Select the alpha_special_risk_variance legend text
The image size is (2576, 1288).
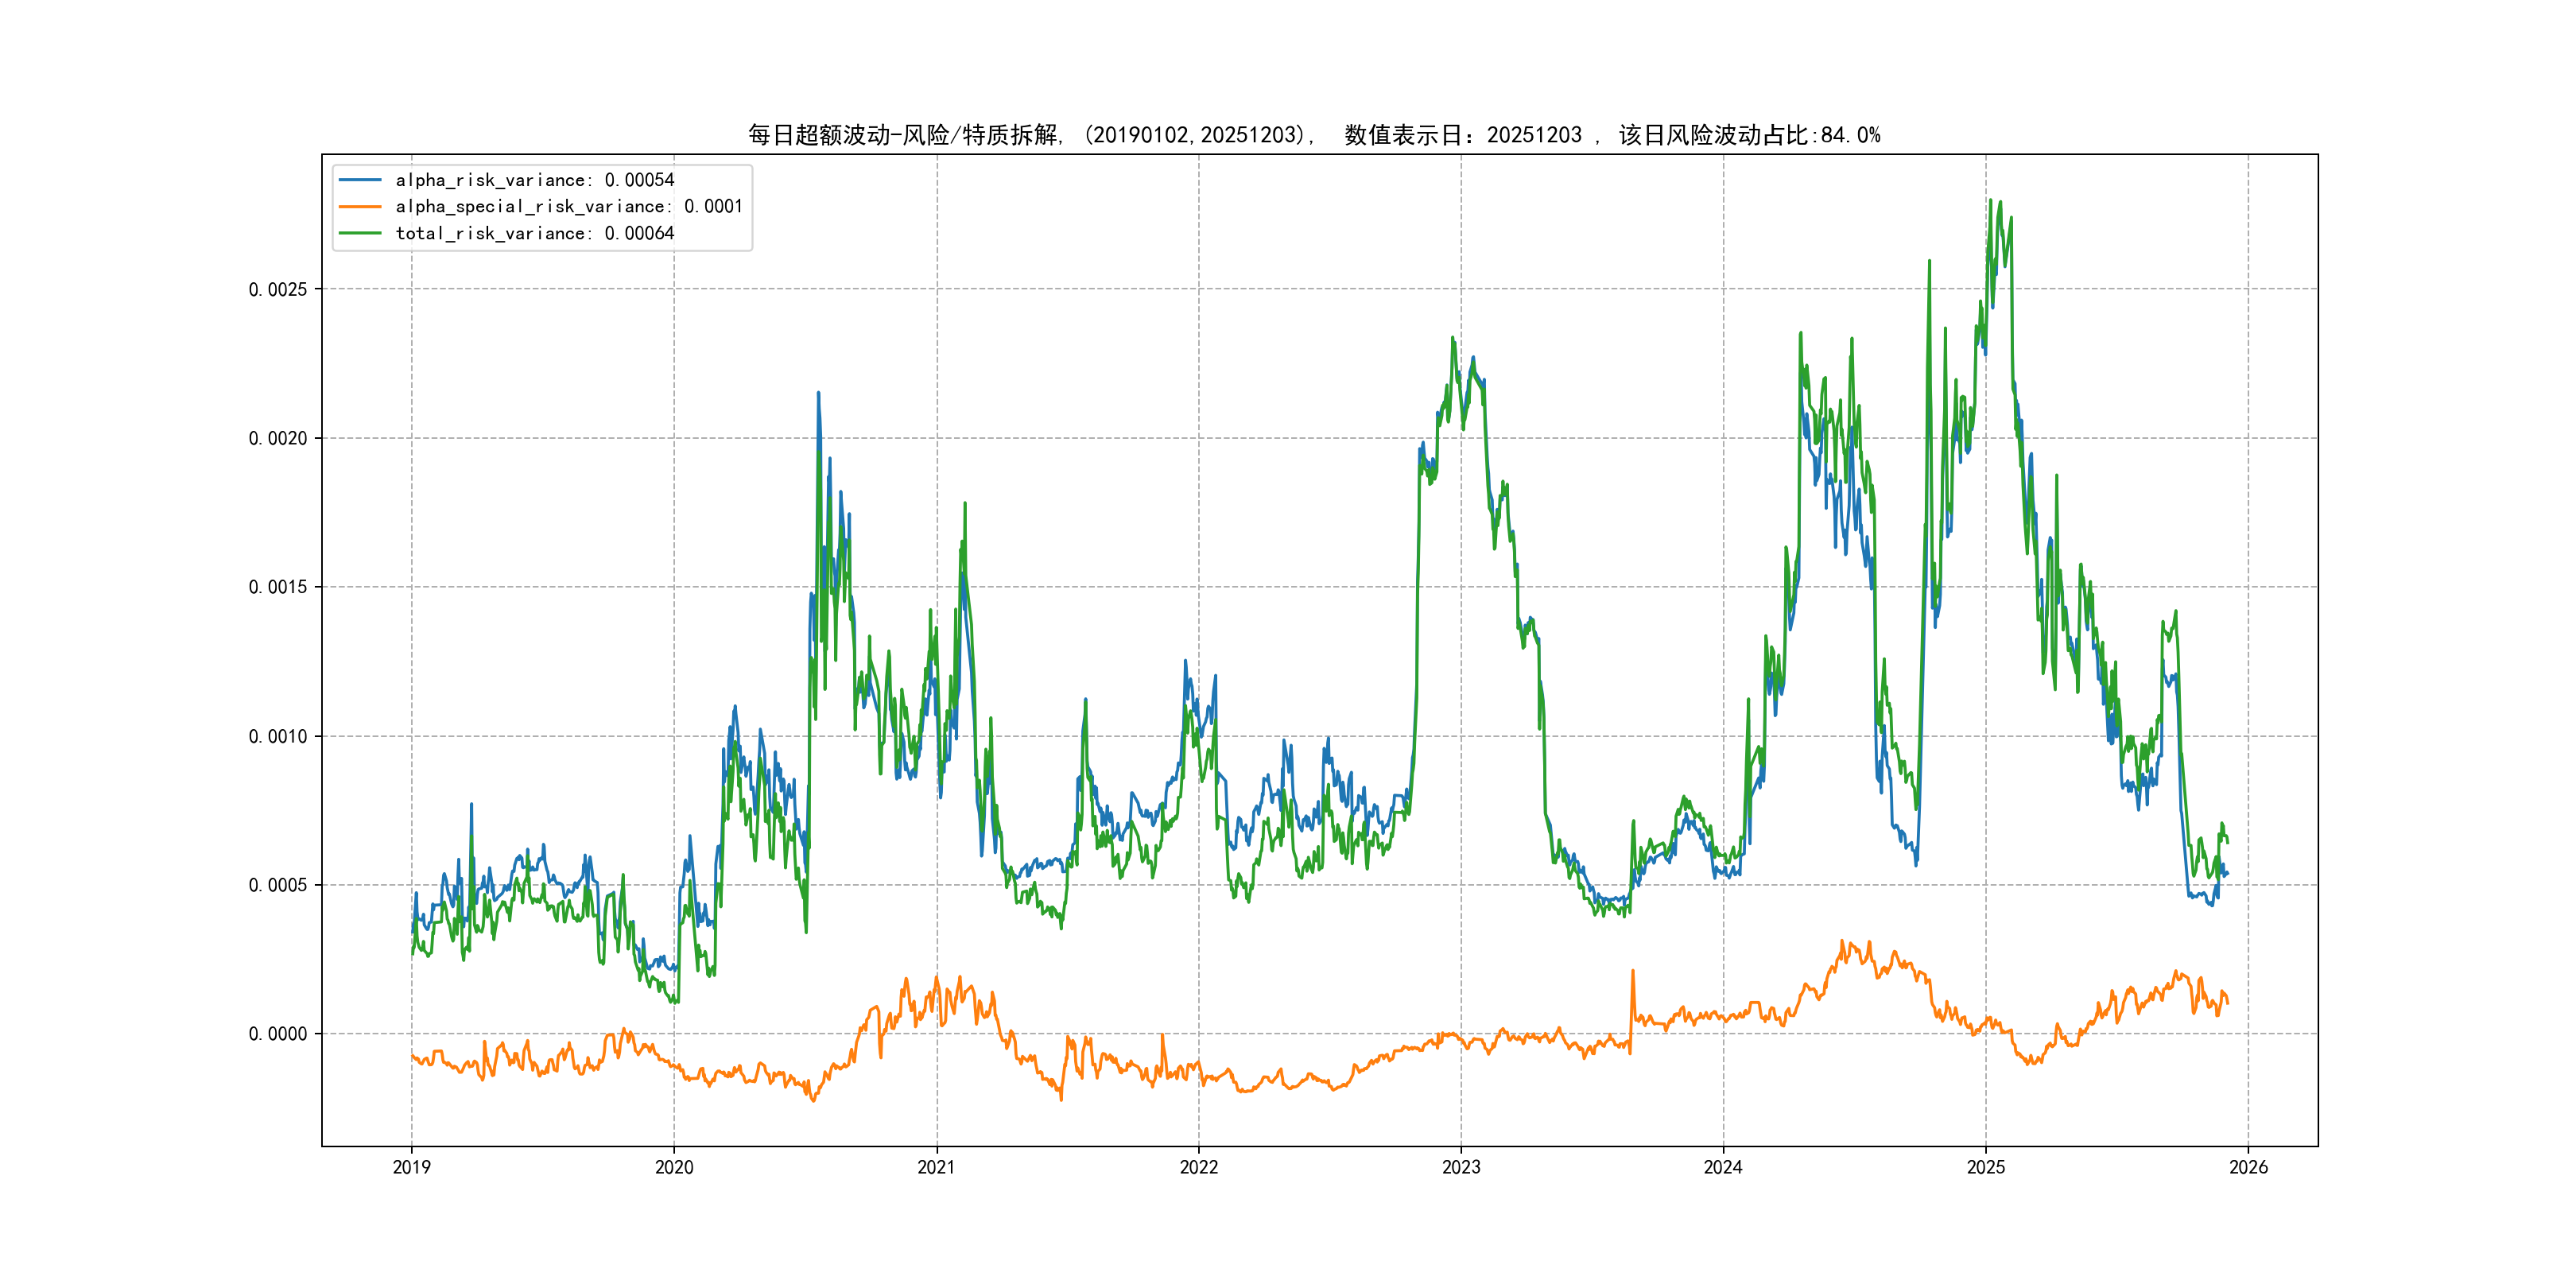tap(568, 207)
